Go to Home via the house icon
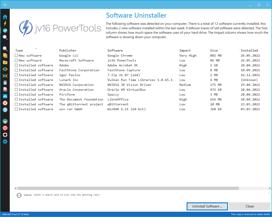Screen dimensions: 272x217 pos(5,17)
